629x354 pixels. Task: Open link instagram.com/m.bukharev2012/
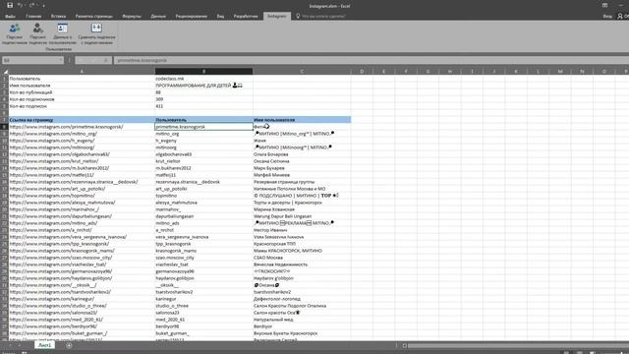coord(59,168)
